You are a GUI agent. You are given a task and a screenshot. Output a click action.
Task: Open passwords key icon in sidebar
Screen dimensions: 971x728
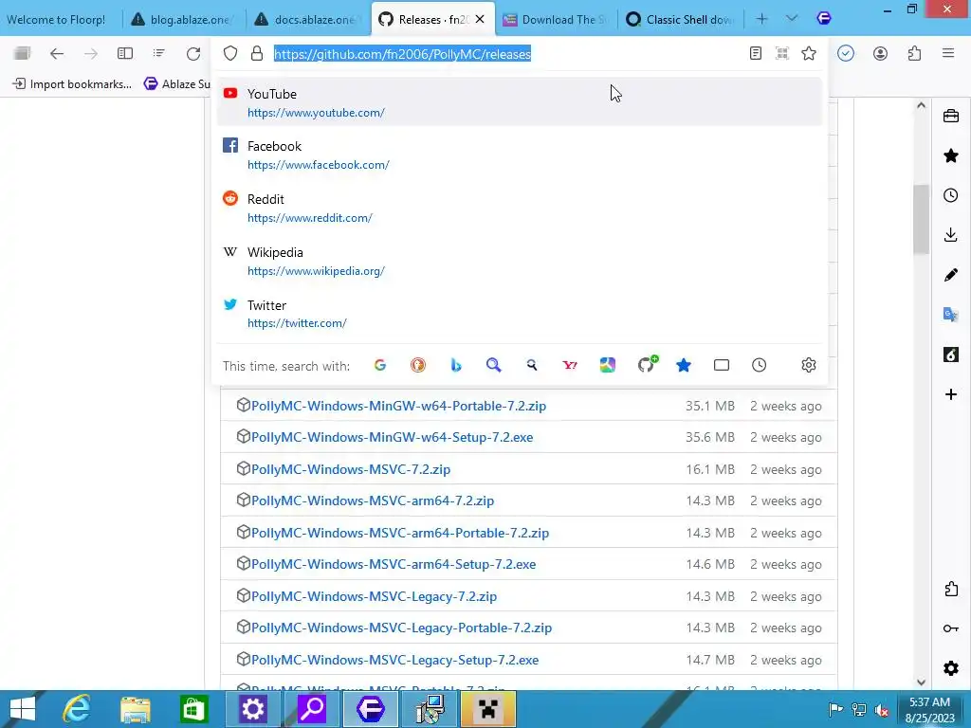coord(951,629)
